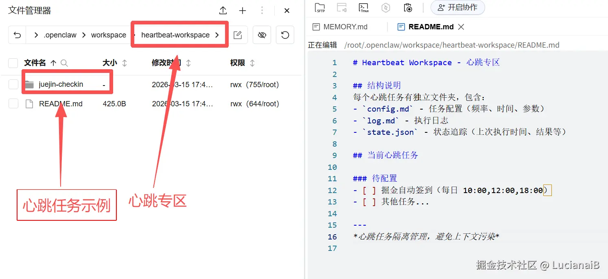Click the file path text beside 正在编辑

coord(452,45)
